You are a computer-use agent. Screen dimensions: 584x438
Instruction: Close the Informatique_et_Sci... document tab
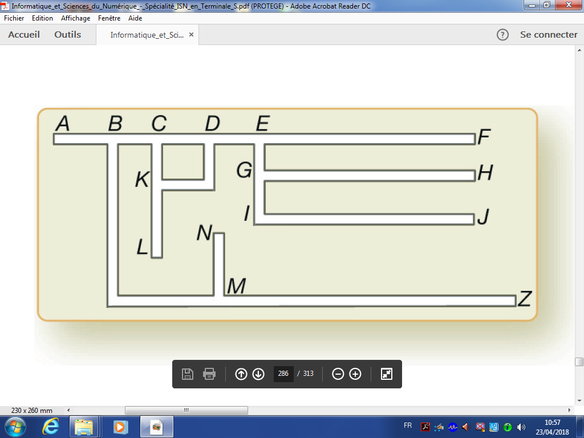coord(192,35)
